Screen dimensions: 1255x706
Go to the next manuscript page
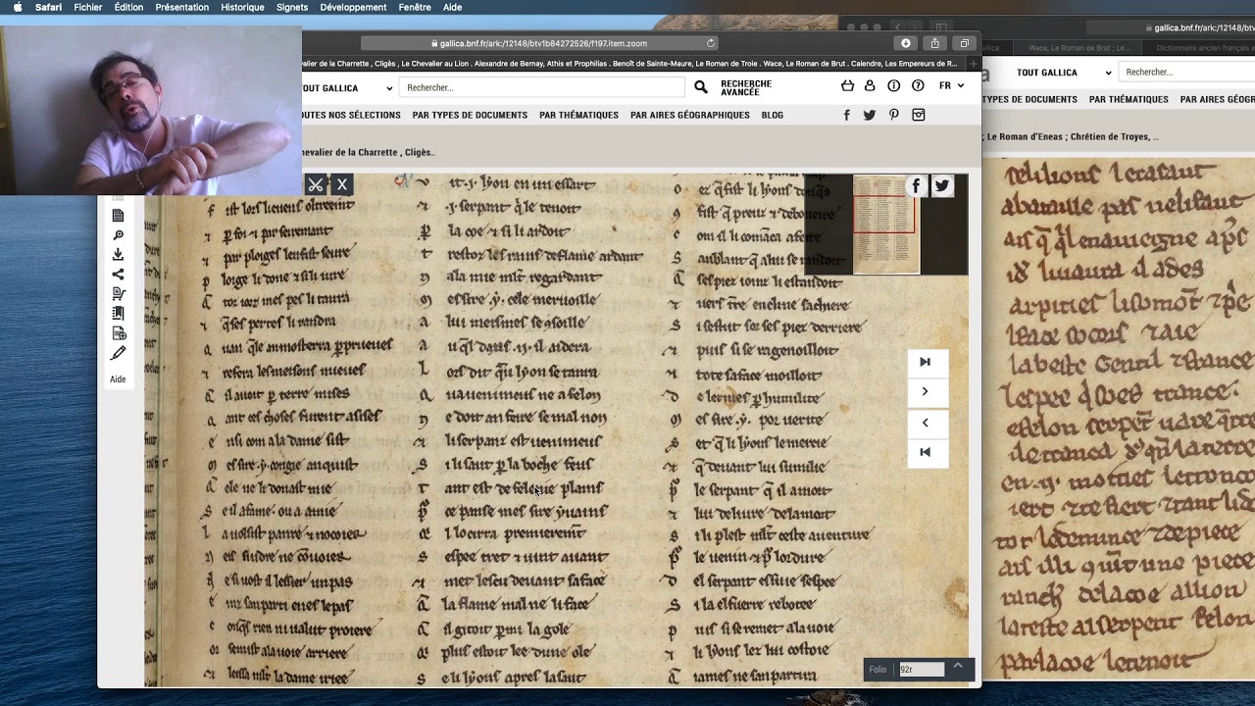tap(925, 392)
